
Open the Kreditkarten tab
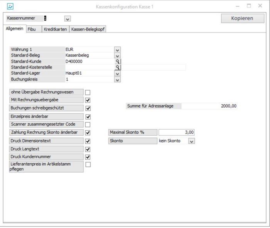pos(55,29)
